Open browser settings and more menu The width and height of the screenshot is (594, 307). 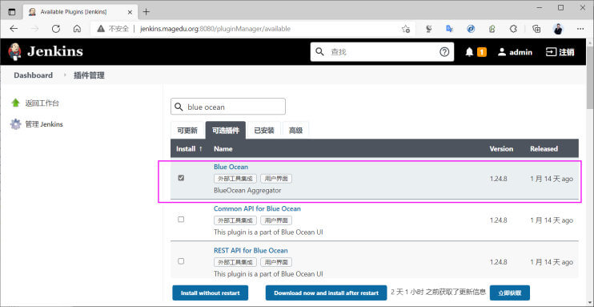580,29
